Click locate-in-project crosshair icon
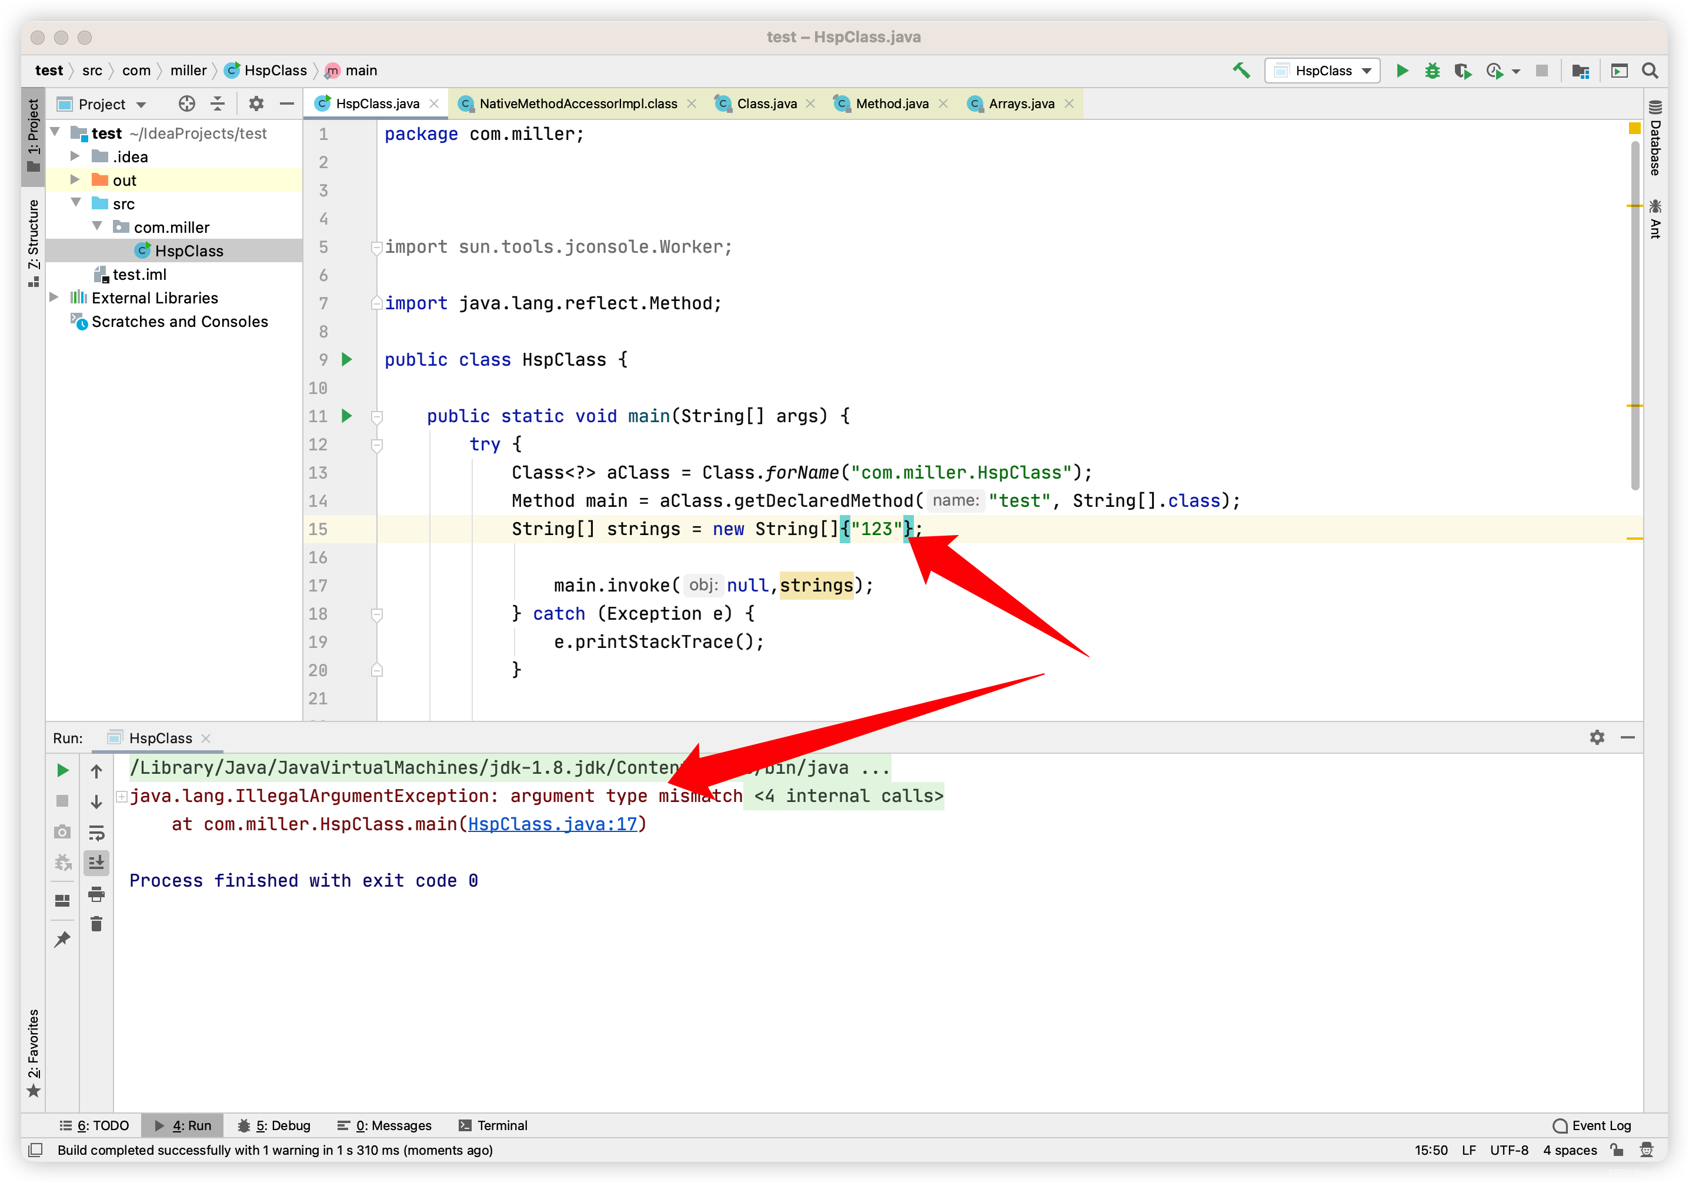 pos(187,103)
